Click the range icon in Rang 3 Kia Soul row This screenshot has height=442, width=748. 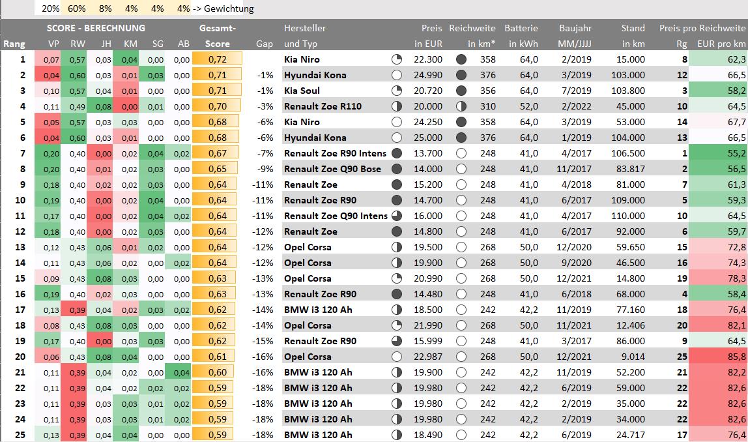461,91
